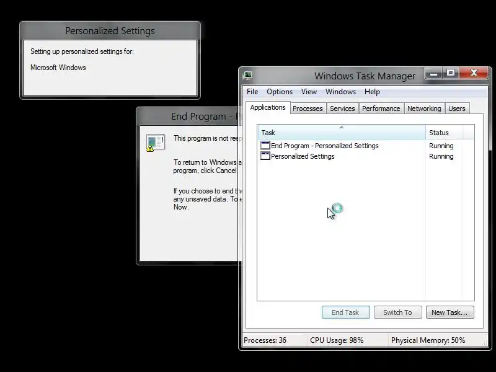The height and width of the screenshot is (372, 496).
Task: Sort by the Task column header
Action: [342, 133]
